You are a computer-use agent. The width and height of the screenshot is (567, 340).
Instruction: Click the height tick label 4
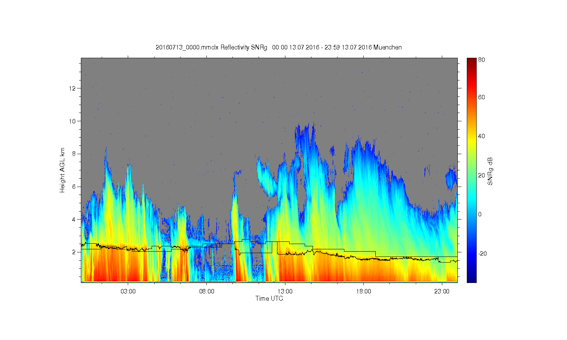pos(74,219)
